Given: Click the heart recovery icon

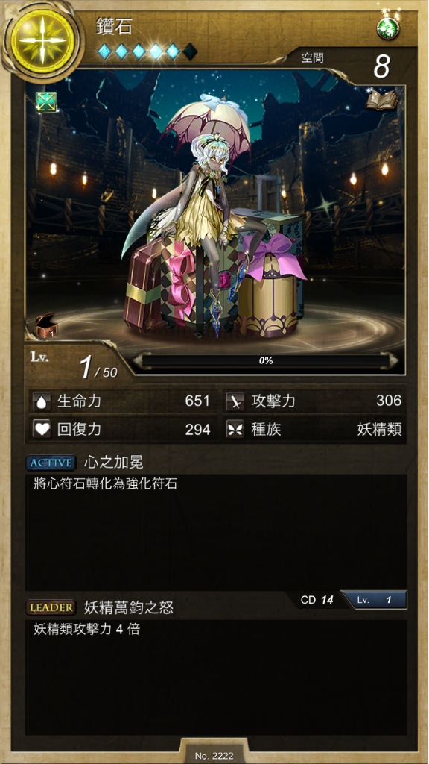Looking at the screenshot, I should coord(42,429).
